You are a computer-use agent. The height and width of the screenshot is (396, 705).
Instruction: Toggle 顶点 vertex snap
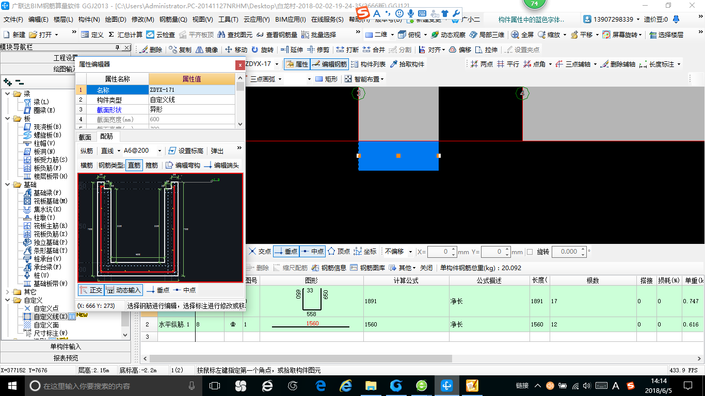tap(339, 251)
